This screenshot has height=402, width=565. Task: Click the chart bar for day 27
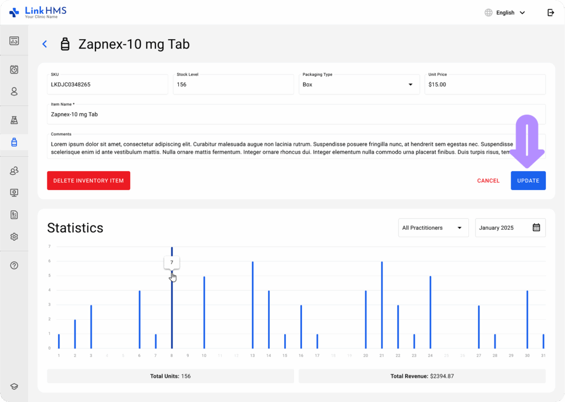479,327
